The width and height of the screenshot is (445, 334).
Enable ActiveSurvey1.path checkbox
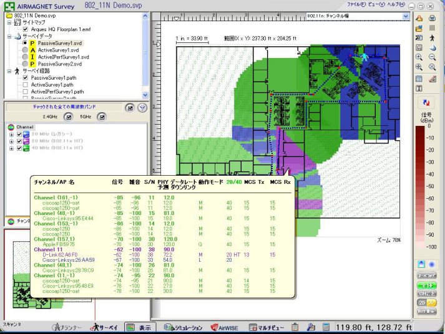point(26,85)
